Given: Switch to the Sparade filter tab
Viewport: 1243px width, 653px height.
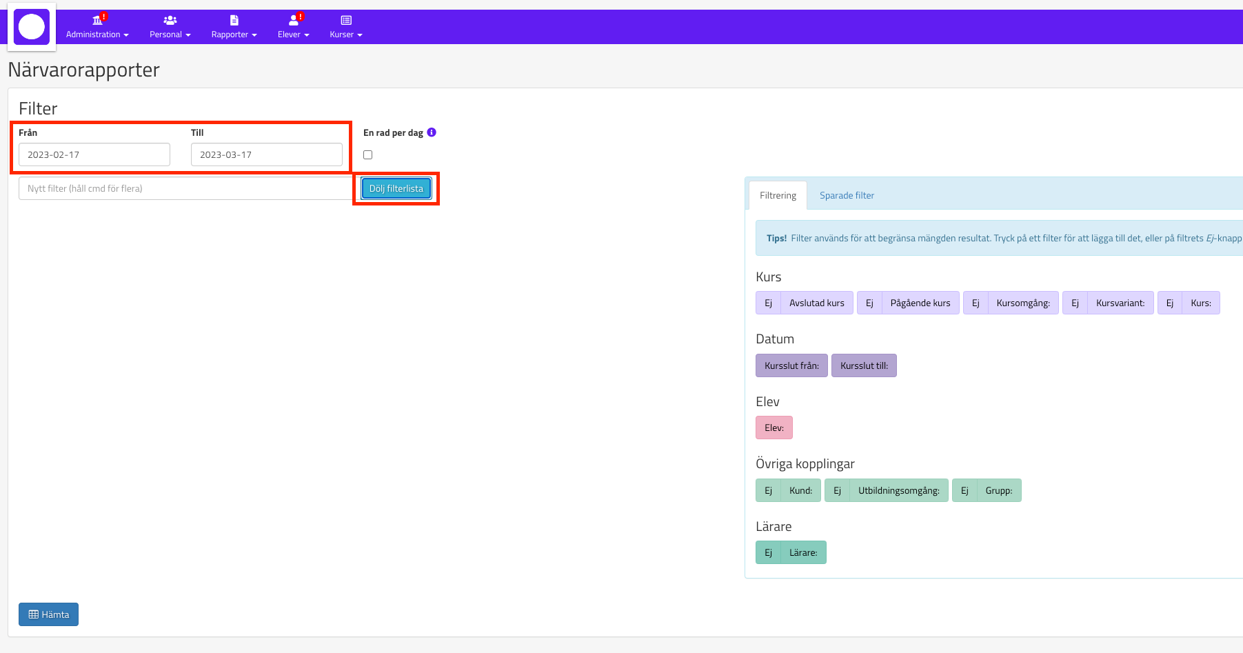Looking at the screenshot, I should coord(847,196).
